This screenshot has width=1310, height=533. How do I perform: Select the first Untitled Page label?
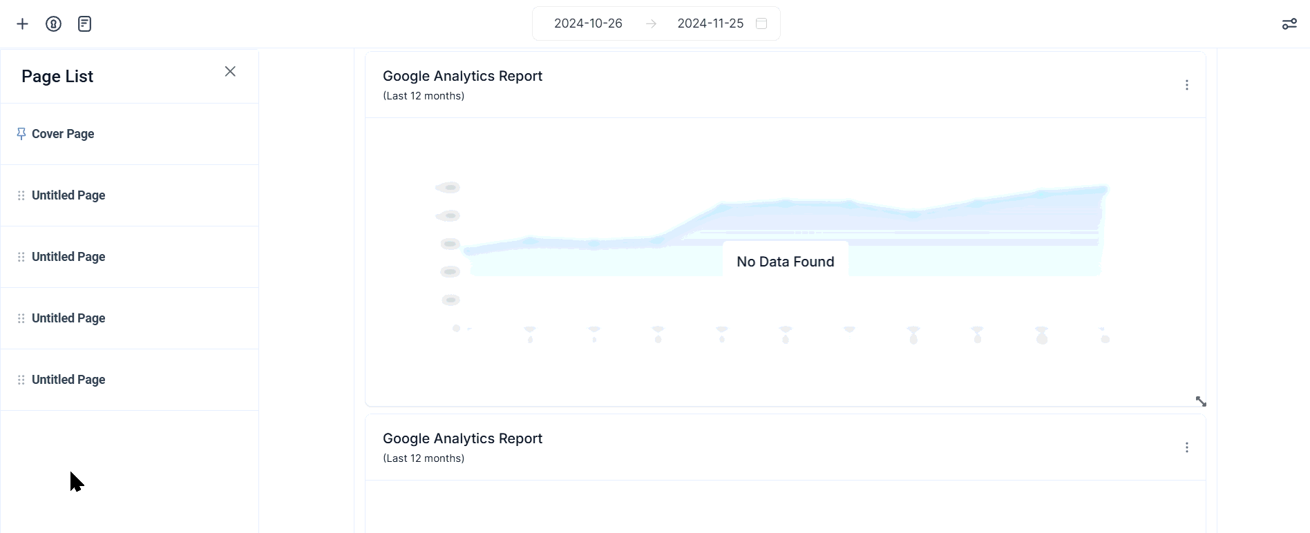(68, 195)
